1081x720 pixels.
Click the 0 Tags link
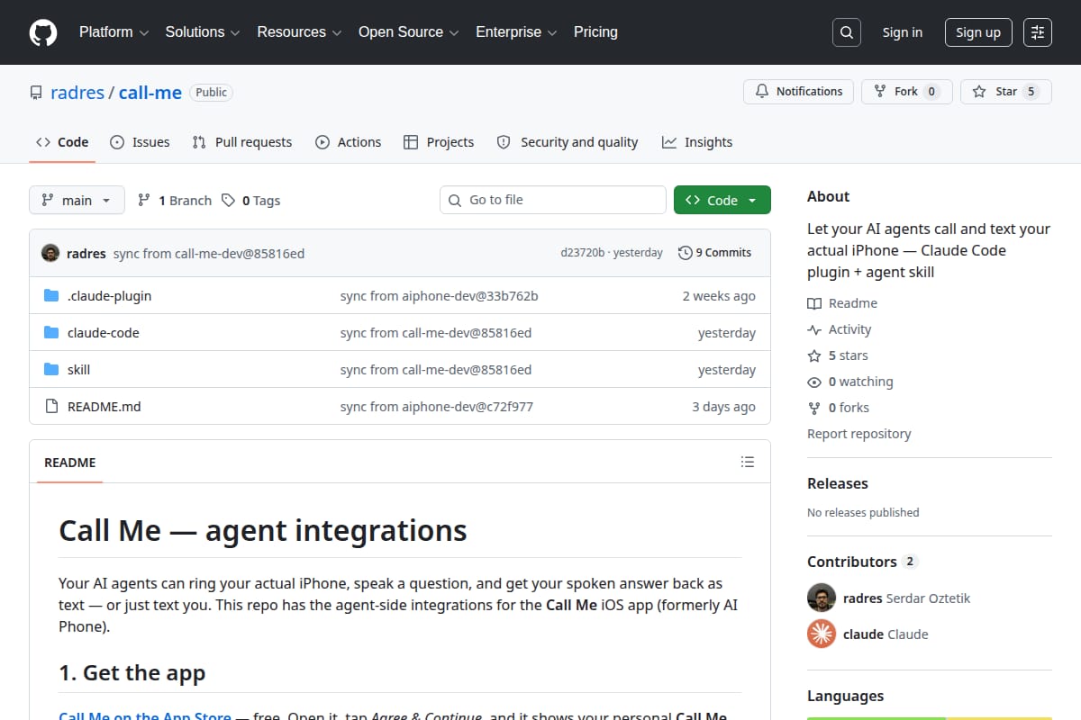coord(251,201)
